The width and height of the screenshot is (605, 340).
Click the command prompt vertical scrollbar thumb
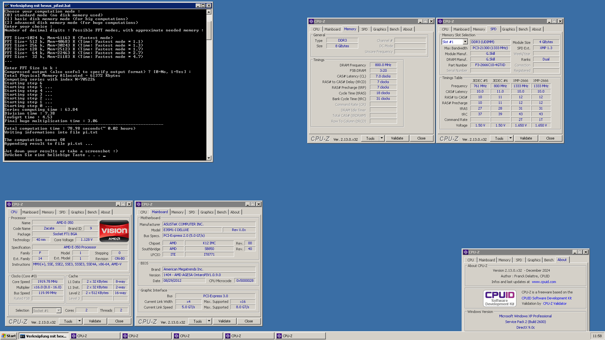point(209,30)
